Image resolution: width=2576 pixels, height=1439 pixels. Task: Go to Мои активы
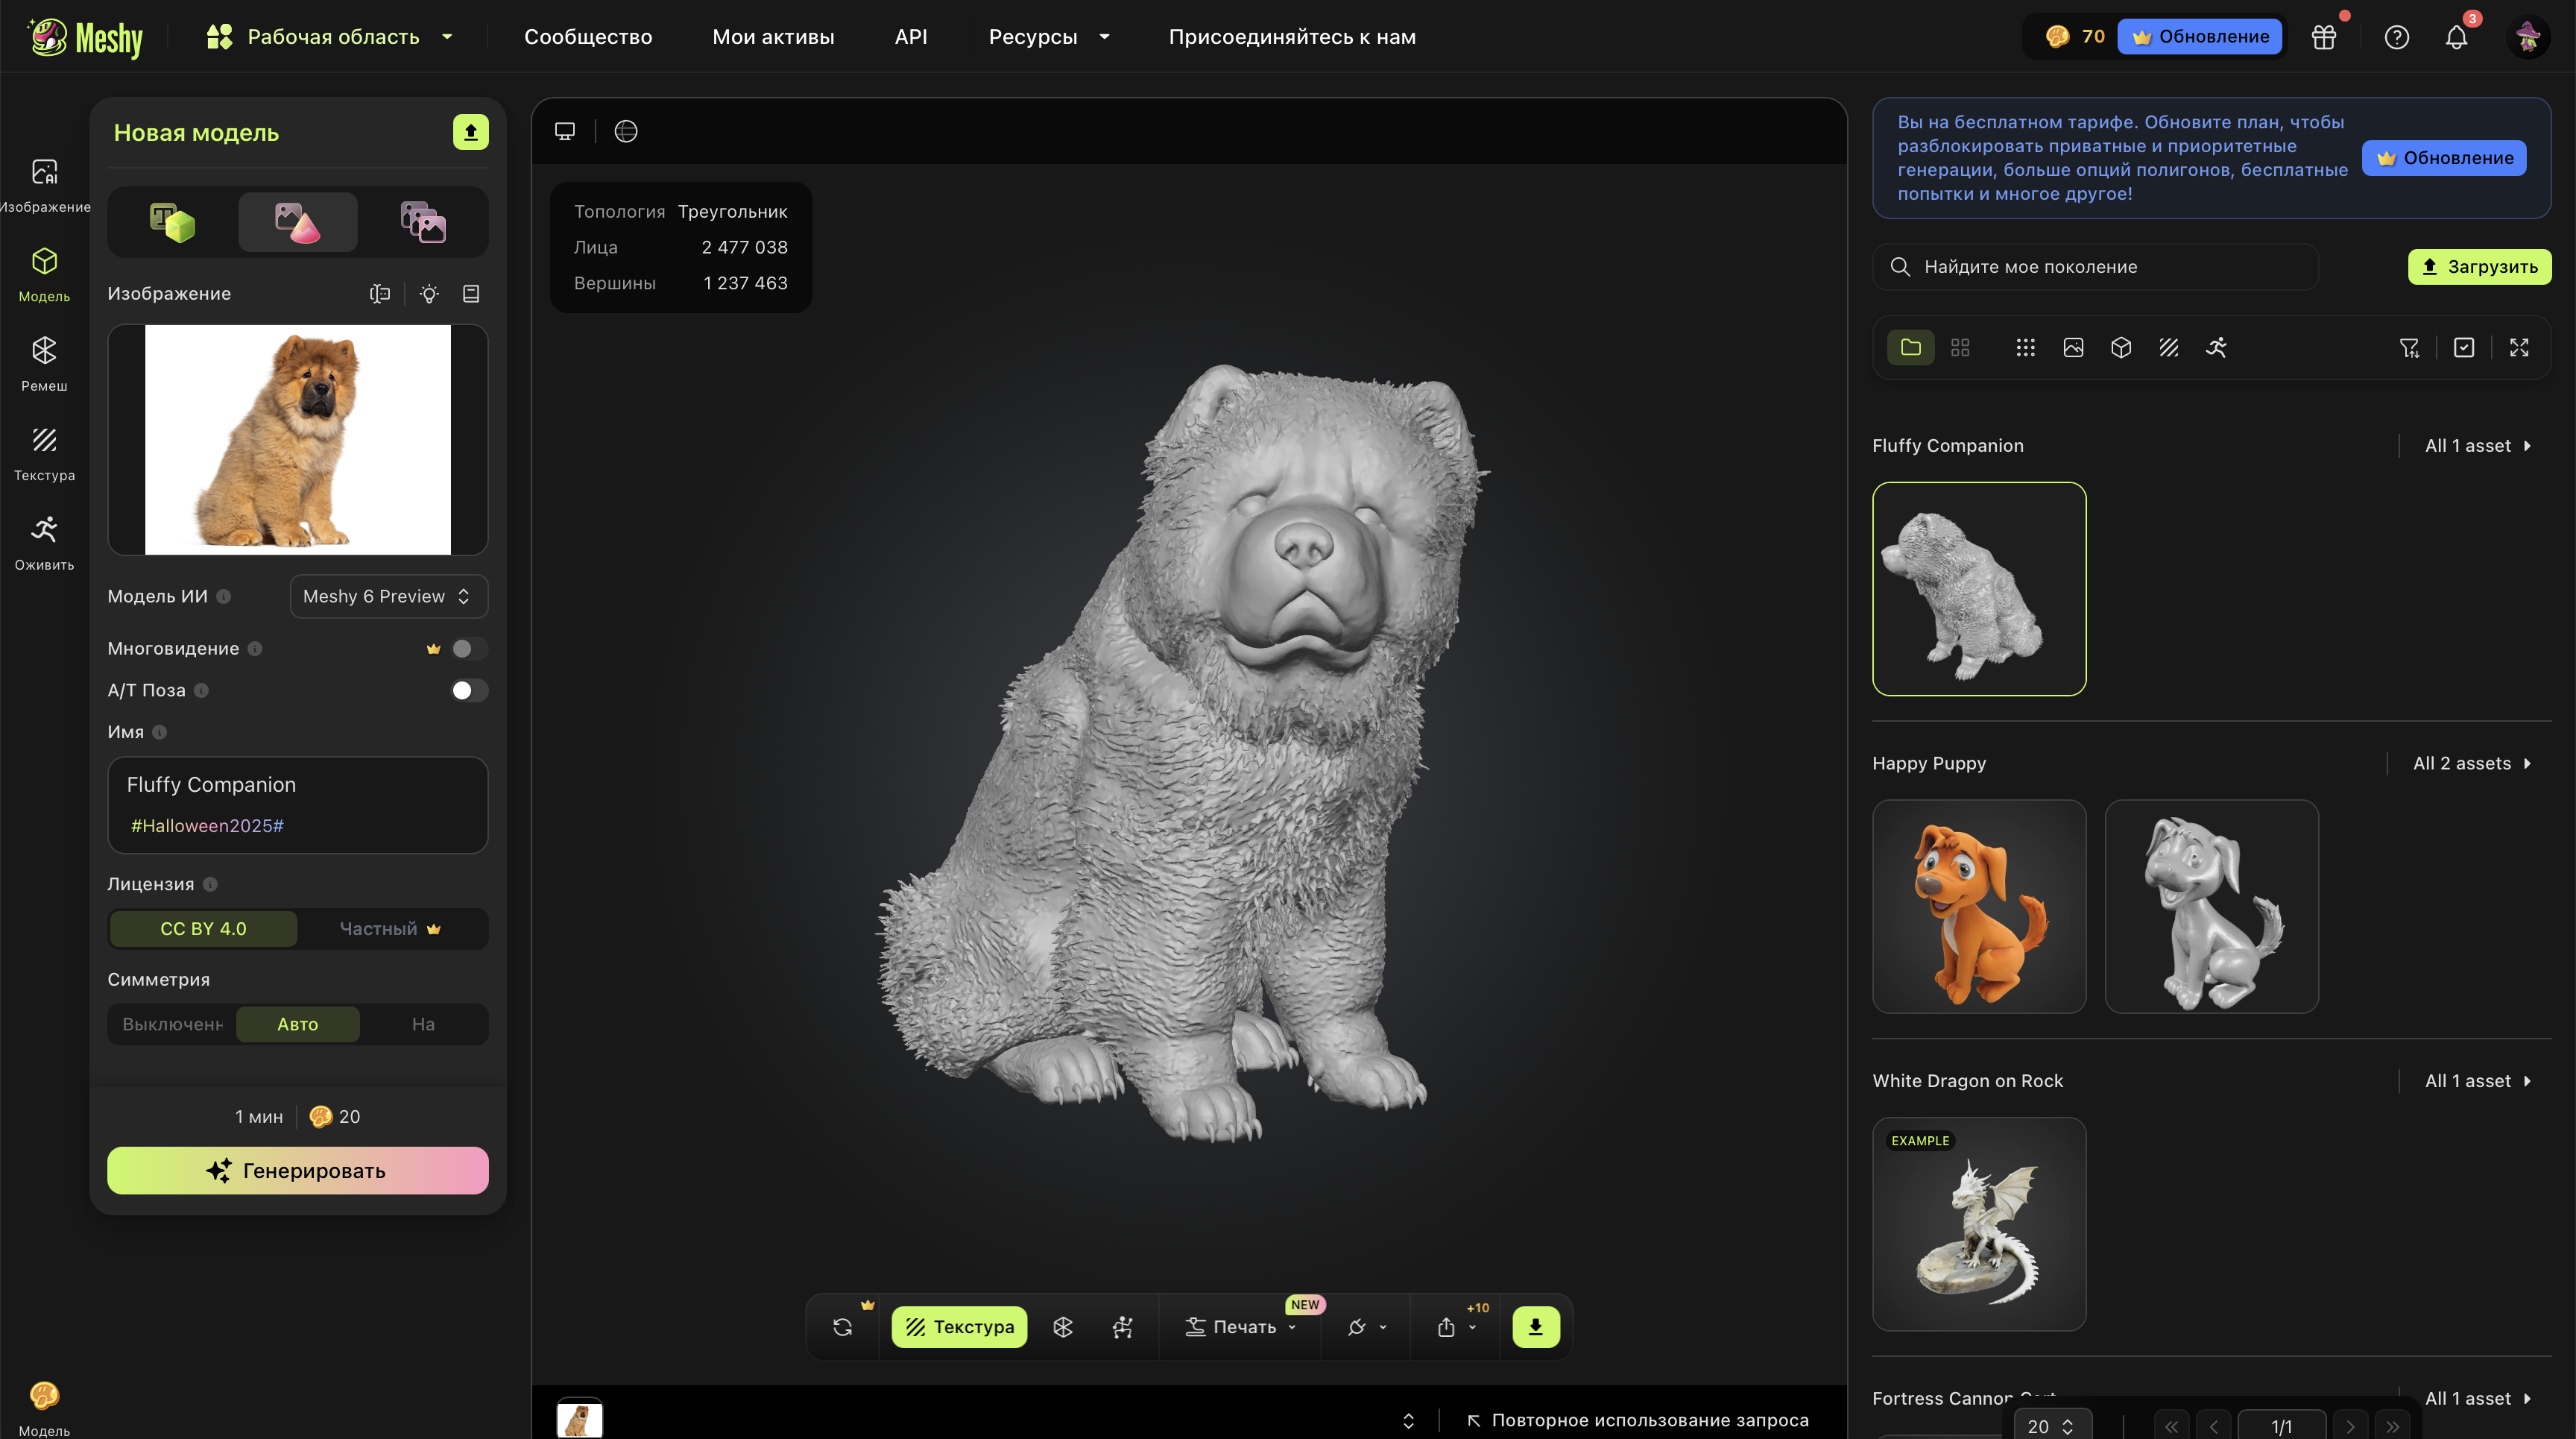772,37
